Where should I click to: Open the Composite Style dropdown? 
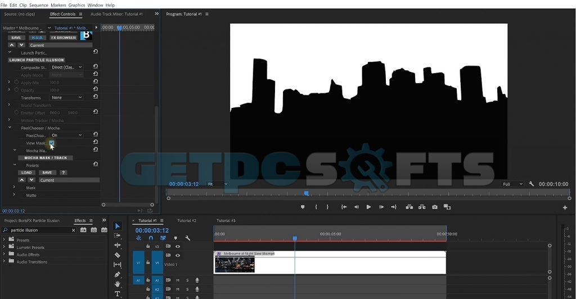[66, 67]
